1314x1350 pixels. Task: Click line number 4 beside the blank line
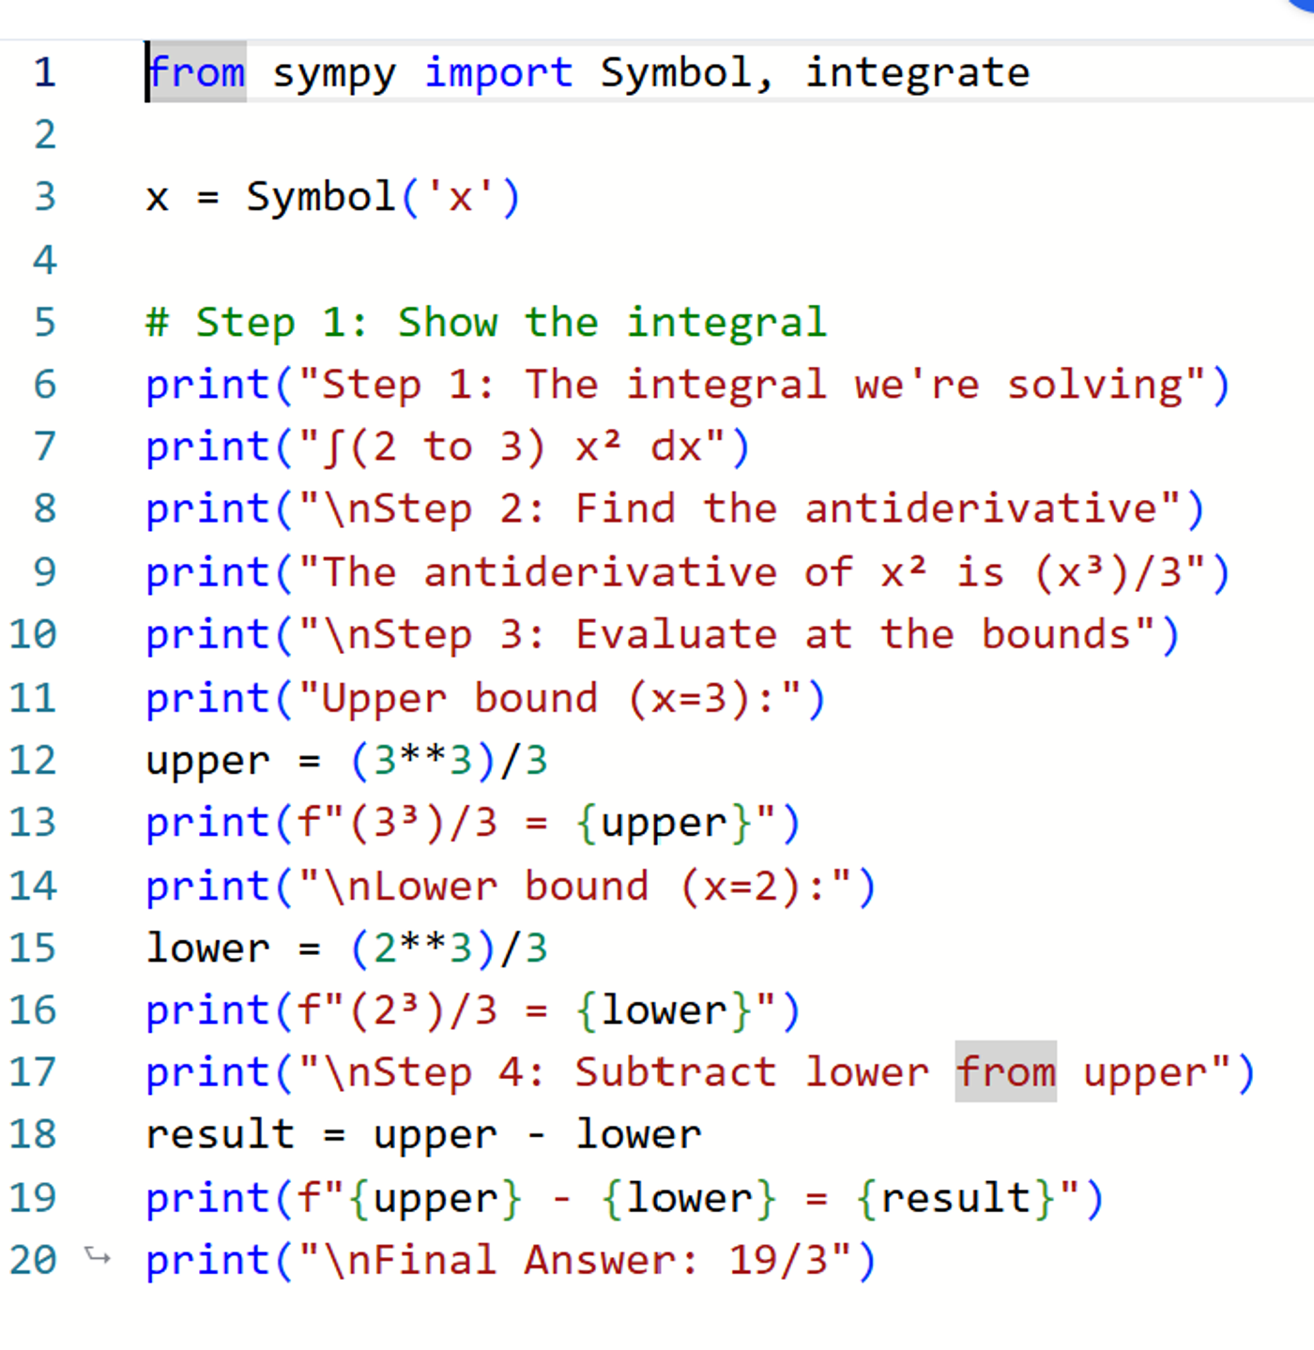click(x=44, y=260)
